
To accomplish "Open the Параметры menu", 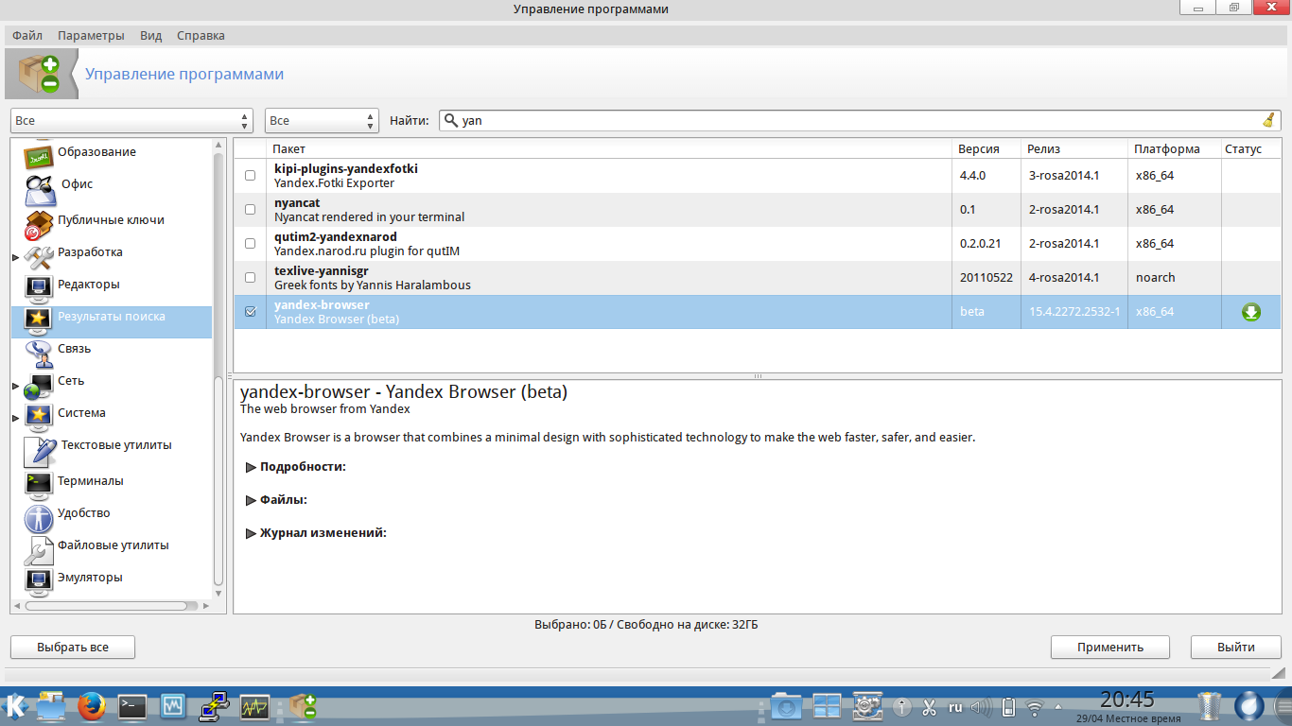I will [x=91, y=36].
